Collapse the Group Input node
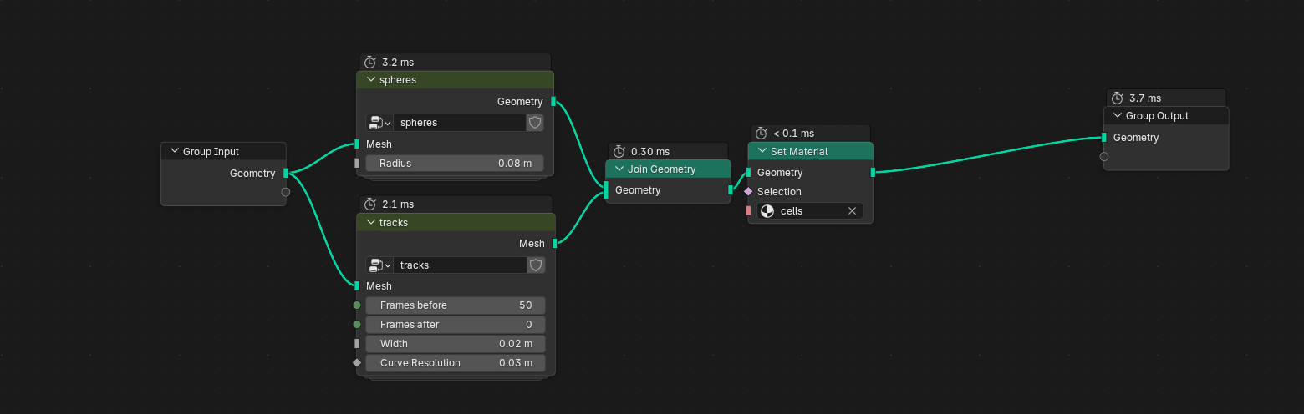Viewport: 1304px width, 414px height. (x=174, y=152)
